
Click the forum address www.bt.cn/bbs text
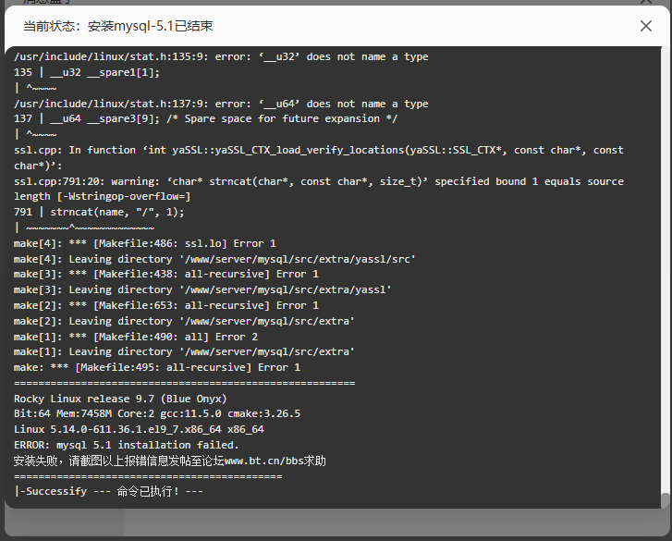point(264,461)
